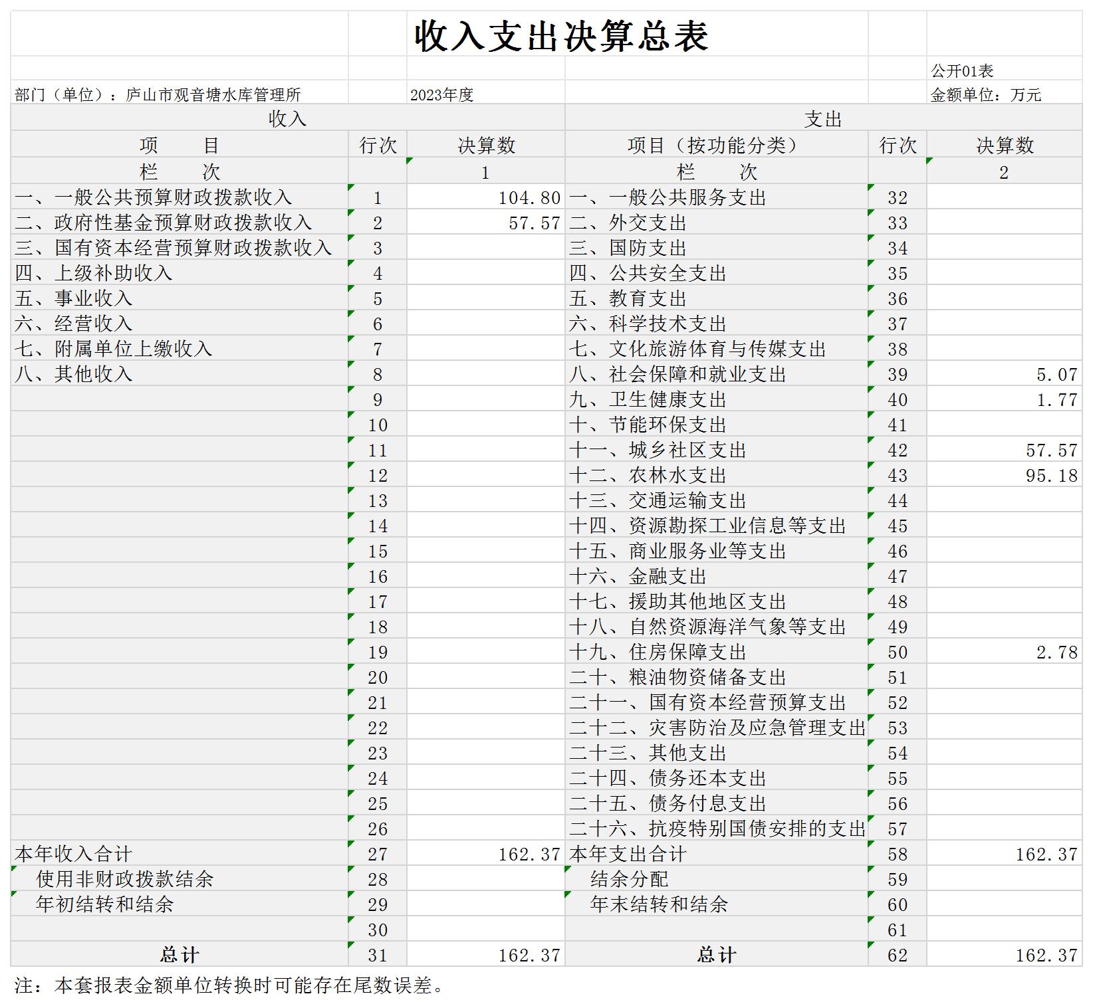Viewport: 1093px width, 1004px height.
Task: Click the 金额单位：万元 label
Action: [x=985, y=95]
